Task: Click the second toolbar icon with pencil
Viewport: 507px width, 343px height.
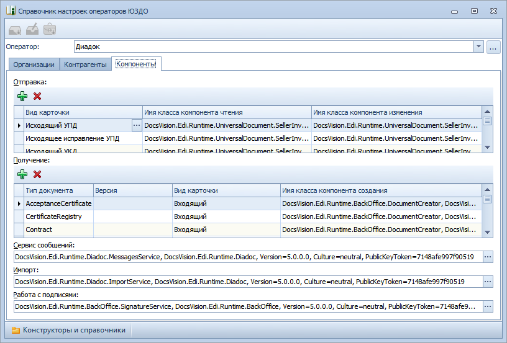Action: click(32, 29)
